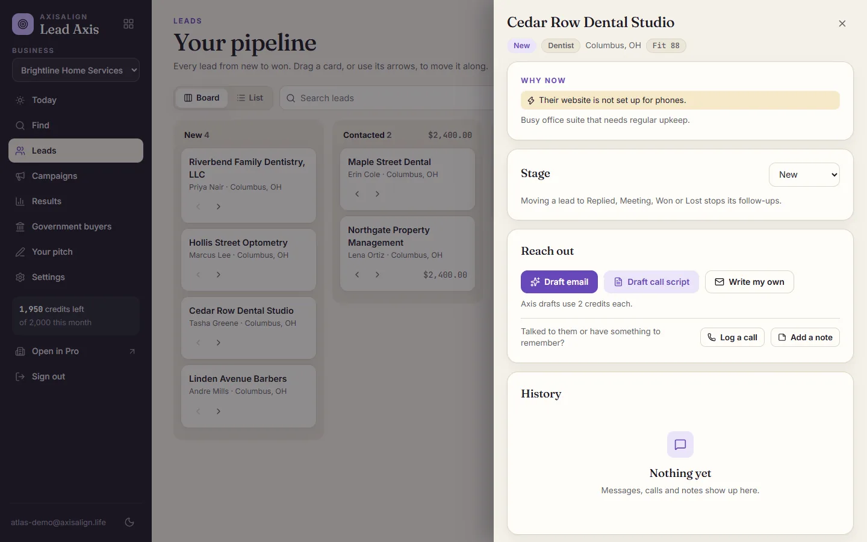
Task: Click the Government buyers building icon
Action: (x=20, y=226)
